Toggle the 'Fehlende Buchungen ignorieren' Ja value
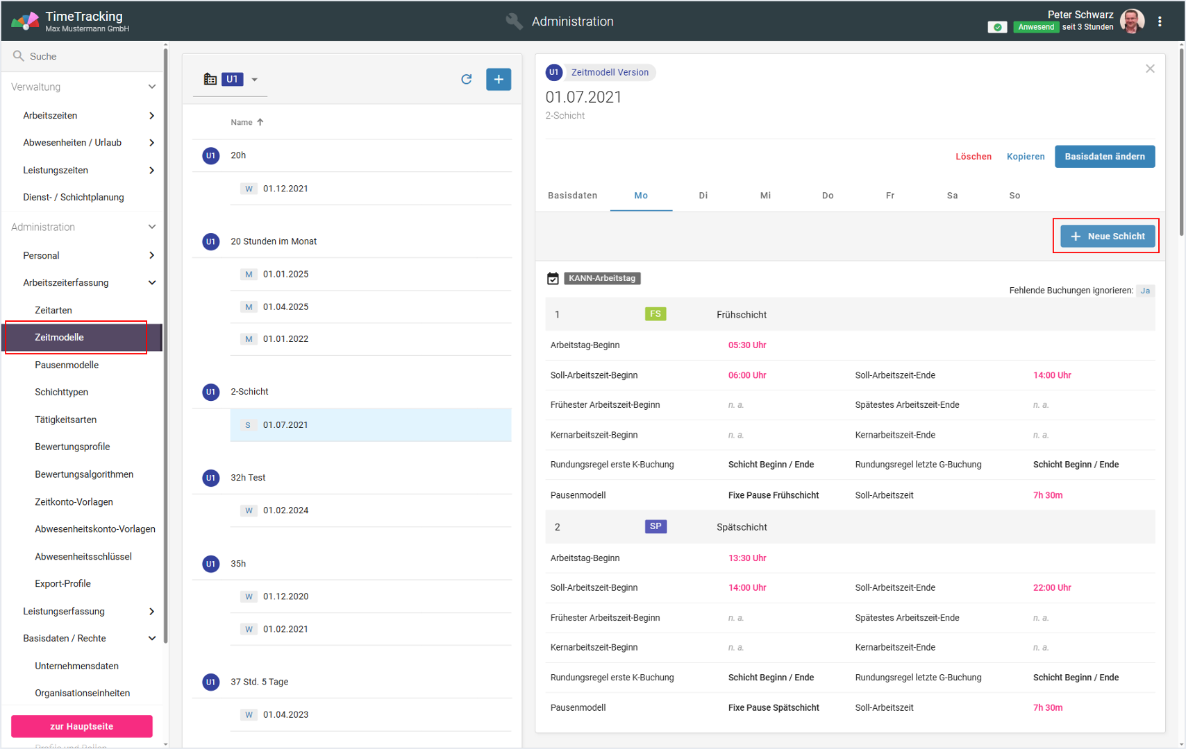The height and width of the screenshot is (749, 1186). tap(1145, 291)
